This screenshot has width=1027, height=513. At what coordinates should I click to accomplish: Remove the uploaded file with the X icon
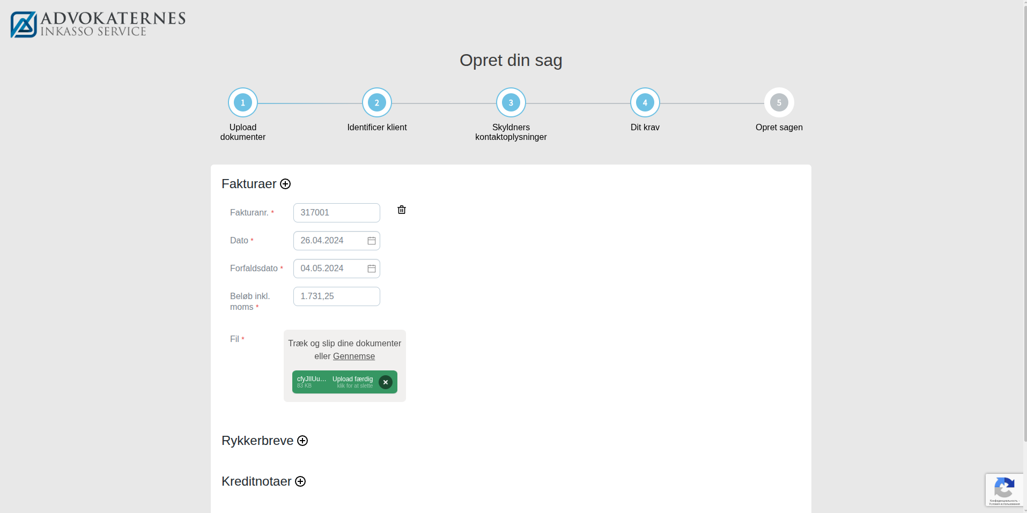[386, 382]
